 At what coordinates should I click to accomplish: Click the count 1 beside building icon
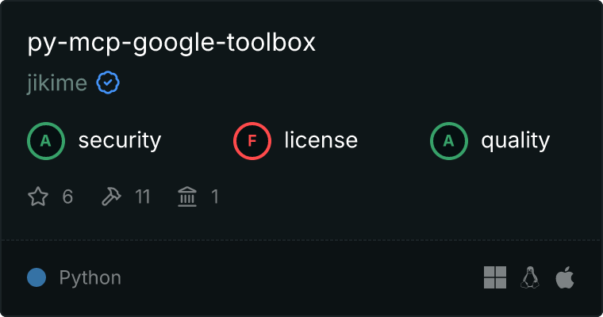tap(215, 197)
